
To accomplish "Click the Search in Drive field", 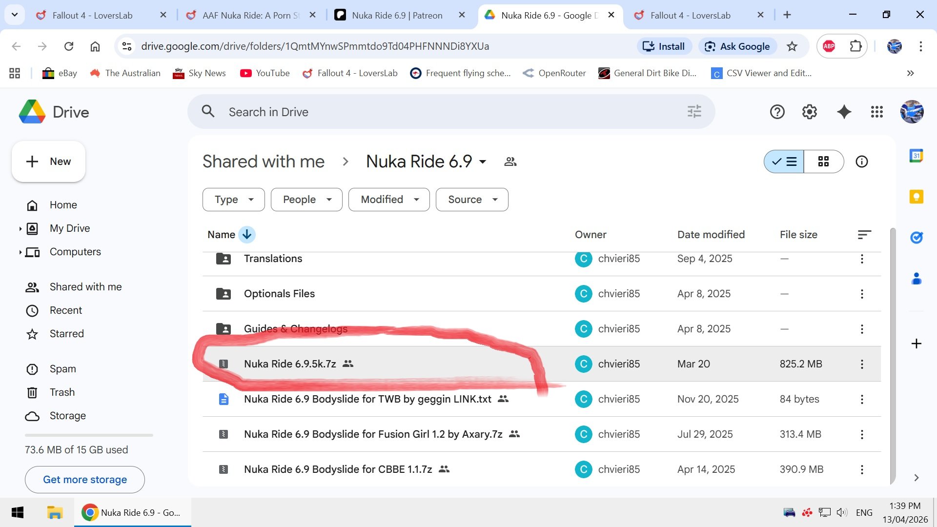I will tap(451, 112).
